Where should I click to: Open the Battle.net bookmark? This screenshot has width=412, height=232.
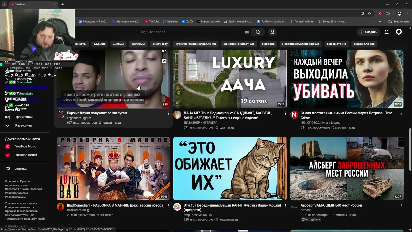coord(170,22)
